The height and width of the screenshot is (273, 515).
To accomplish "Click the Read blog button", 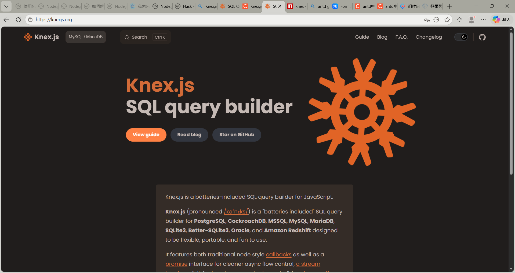I will pyautogui.click(x=189, y=135).
